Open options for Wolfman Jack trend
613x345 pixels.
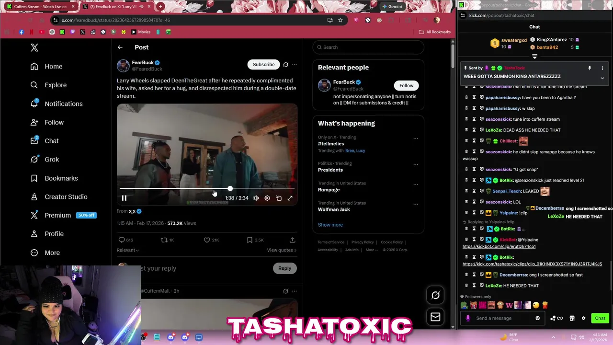[x=416, y=204]
